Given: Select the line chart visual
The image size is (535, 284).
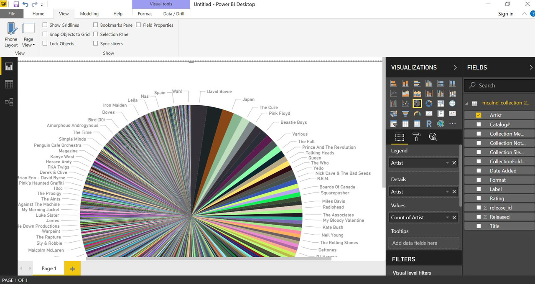Looking at the screenshot, I should 393,94.
